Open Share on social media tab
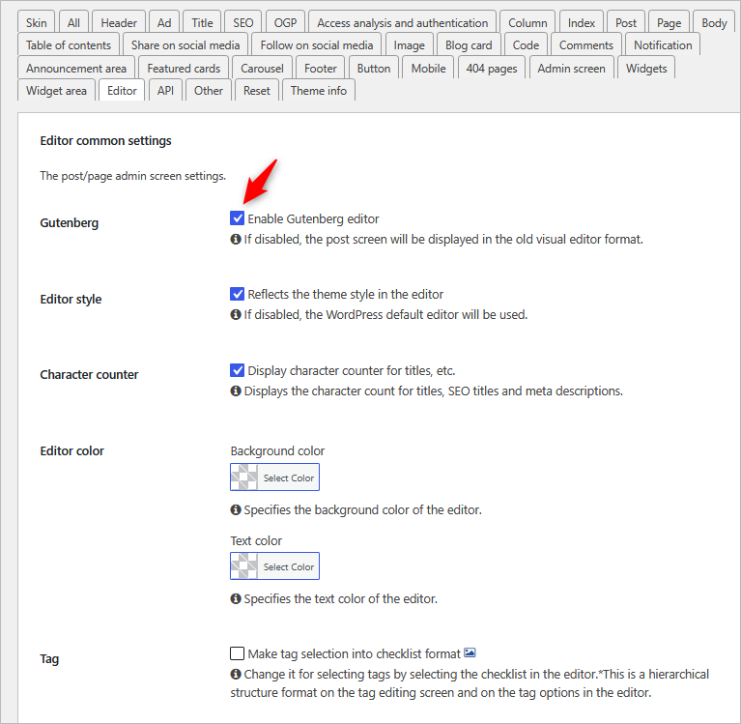This screenshot has height=724, width=741. coord(185,45)
